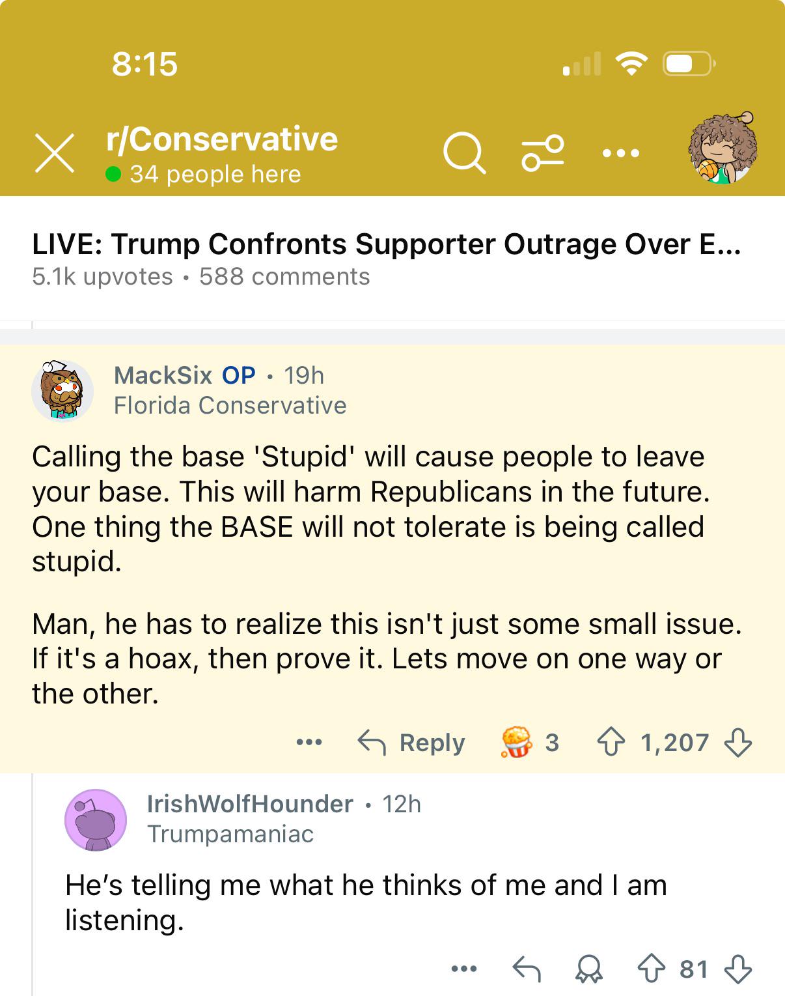Open MackSix's owl avatar
Image resolution: width=785 pixels, height=996 pixels.
pyautogui.click(x=62, y=391)
